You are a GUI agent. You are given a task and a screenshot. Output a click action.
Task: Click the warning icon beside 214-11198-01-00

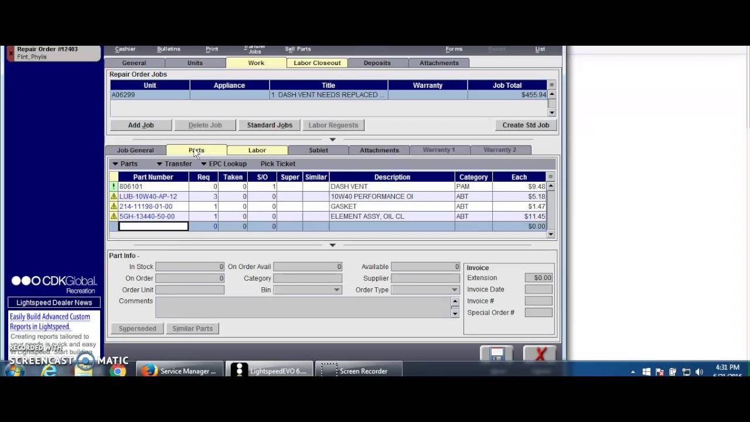coord(114,206)
